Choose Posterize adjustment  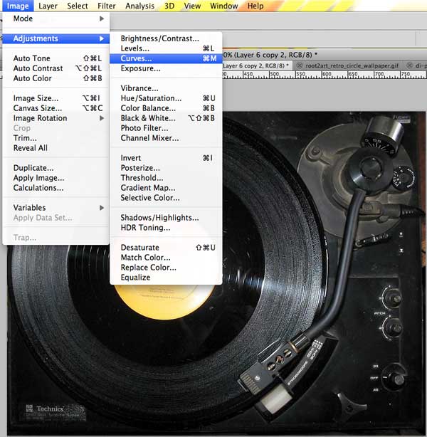(166, 168)
